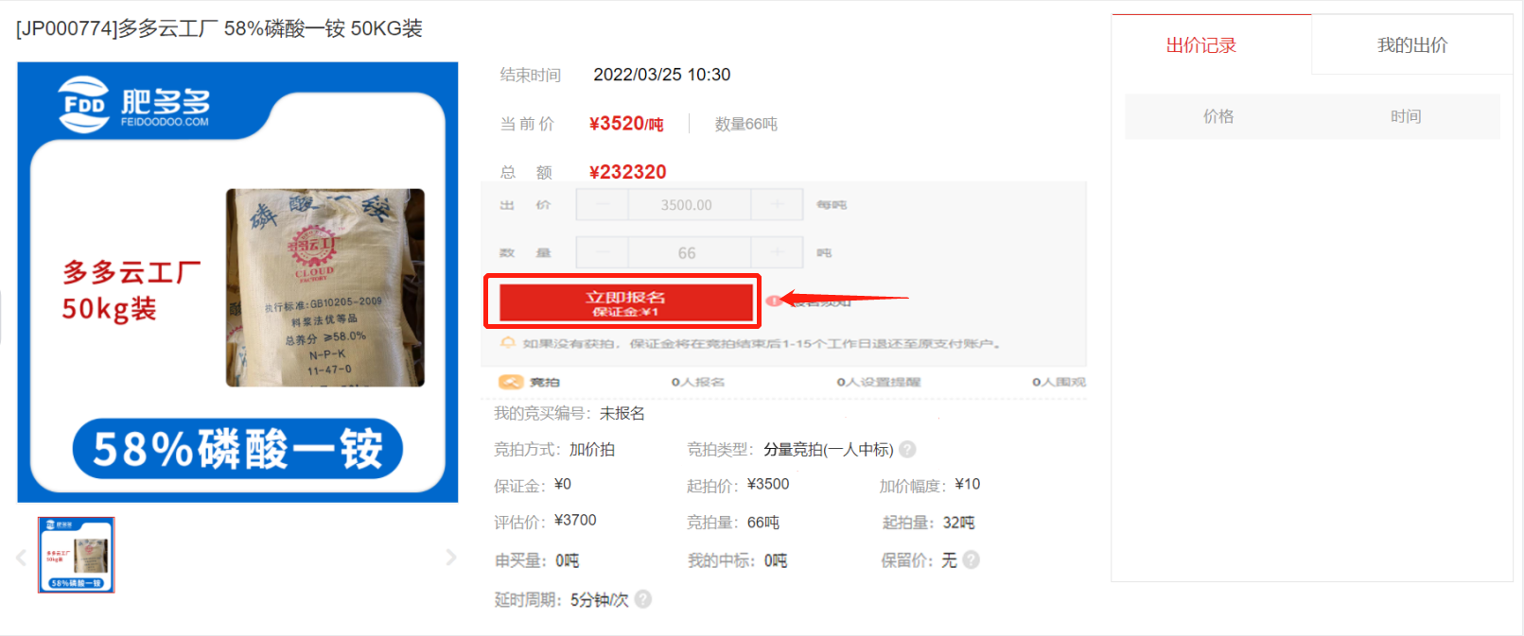
Task: Click the 申买量 value 0吨
Action: coord(568,560)
